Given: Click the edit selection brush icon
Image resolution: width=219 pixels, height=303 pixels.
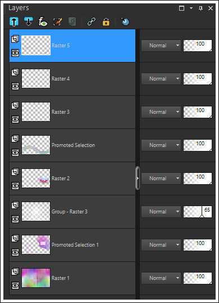Looking at the screenshot, I should (58, 21).
